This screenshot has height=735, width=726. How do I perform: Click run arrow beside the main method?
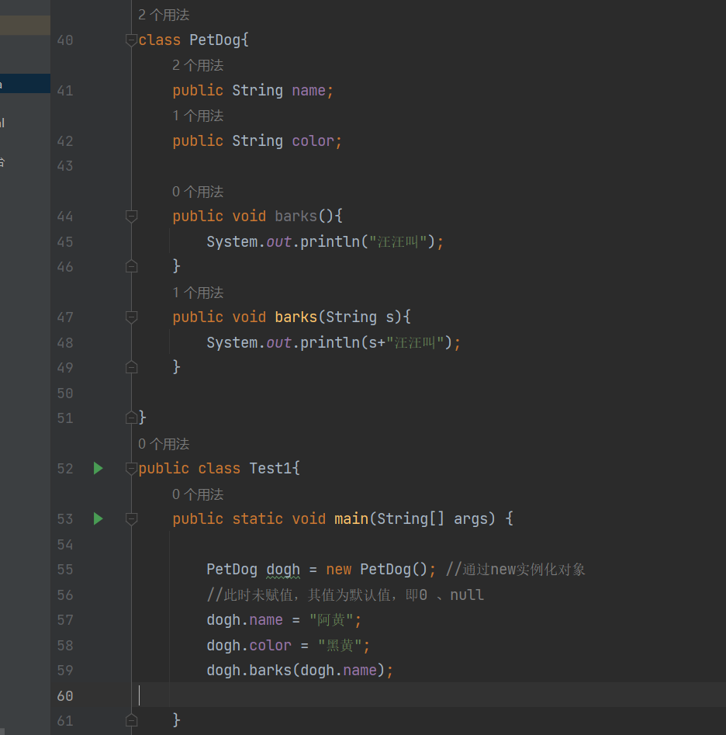(98, 518)
